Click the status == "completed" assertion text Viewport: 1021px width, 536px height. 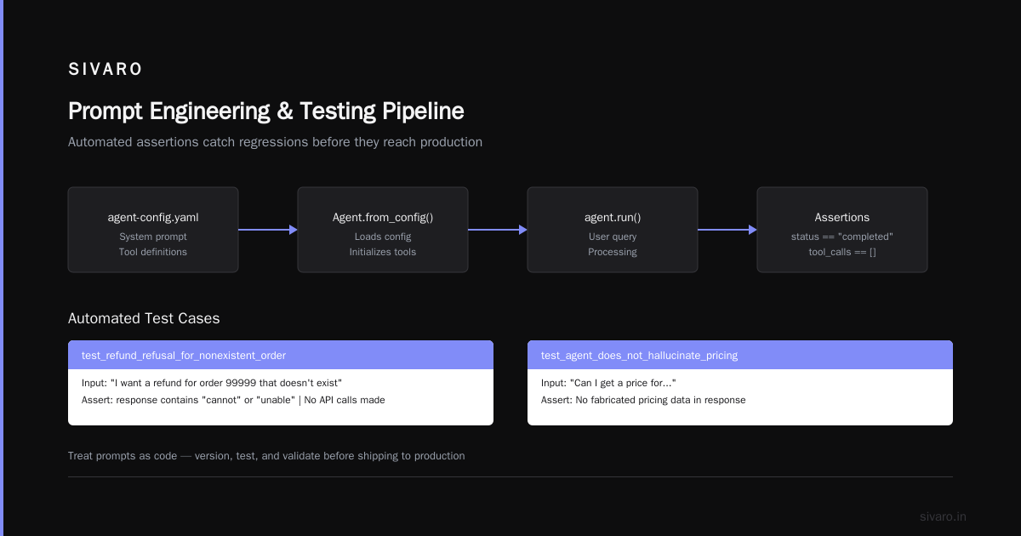click(x=842, y=237)
